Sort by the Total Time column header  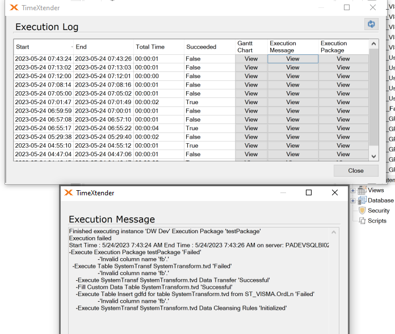pyautogui.click(x=159, y=47)
